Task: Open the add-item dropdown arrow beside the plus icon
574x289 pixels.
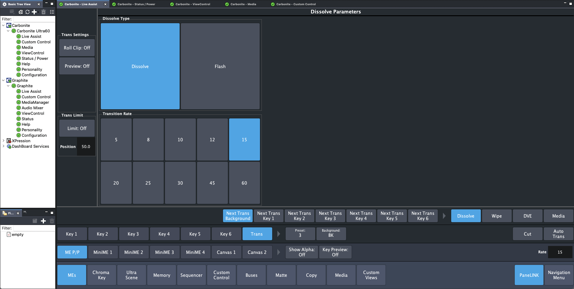Action: coord(38,12)
